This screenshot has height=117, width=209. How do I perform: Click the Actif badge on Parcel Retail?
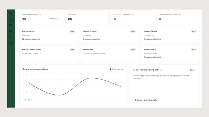coord(194,49)
